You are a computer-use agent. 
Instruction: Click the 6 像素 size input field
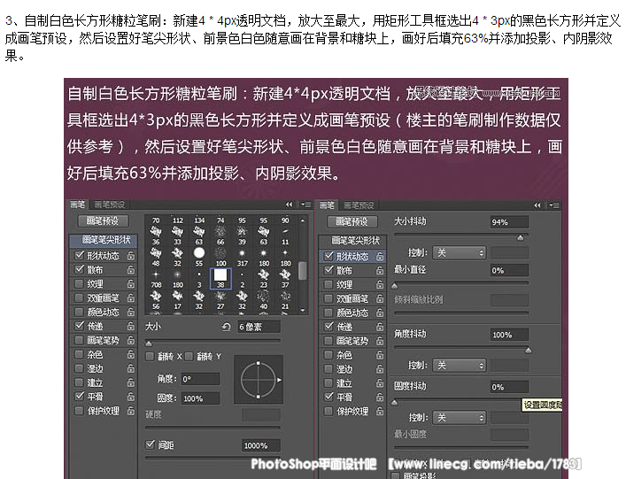point(259,327)
